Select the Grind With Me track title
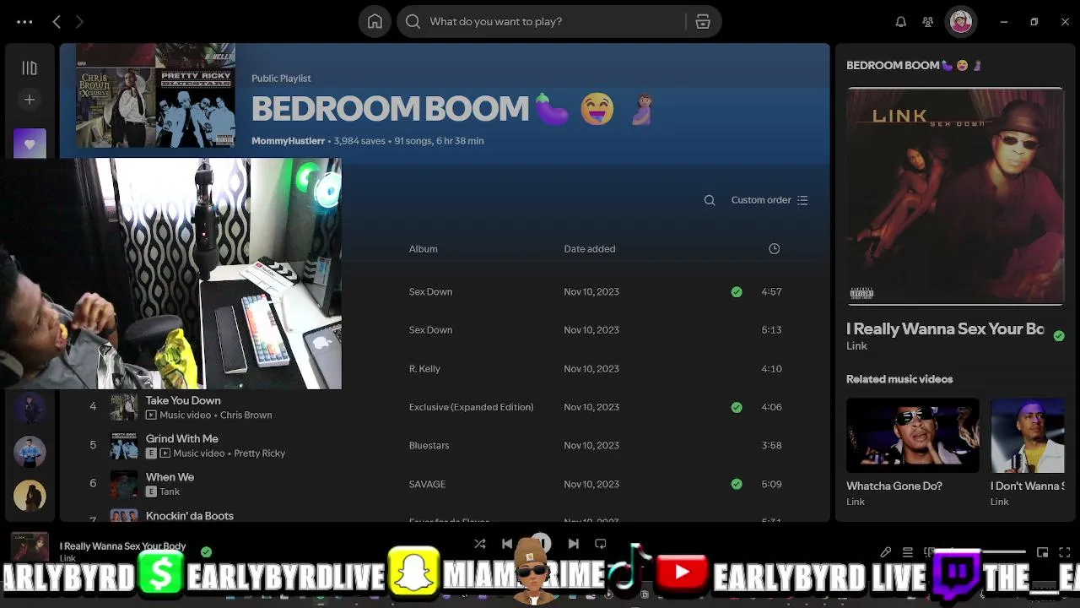This screenshot has width=1080, height=608. point(182,439)
